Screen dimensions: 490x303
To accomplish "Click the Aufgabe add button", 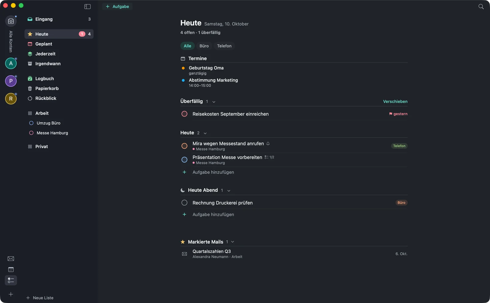I will pos(117,6).
